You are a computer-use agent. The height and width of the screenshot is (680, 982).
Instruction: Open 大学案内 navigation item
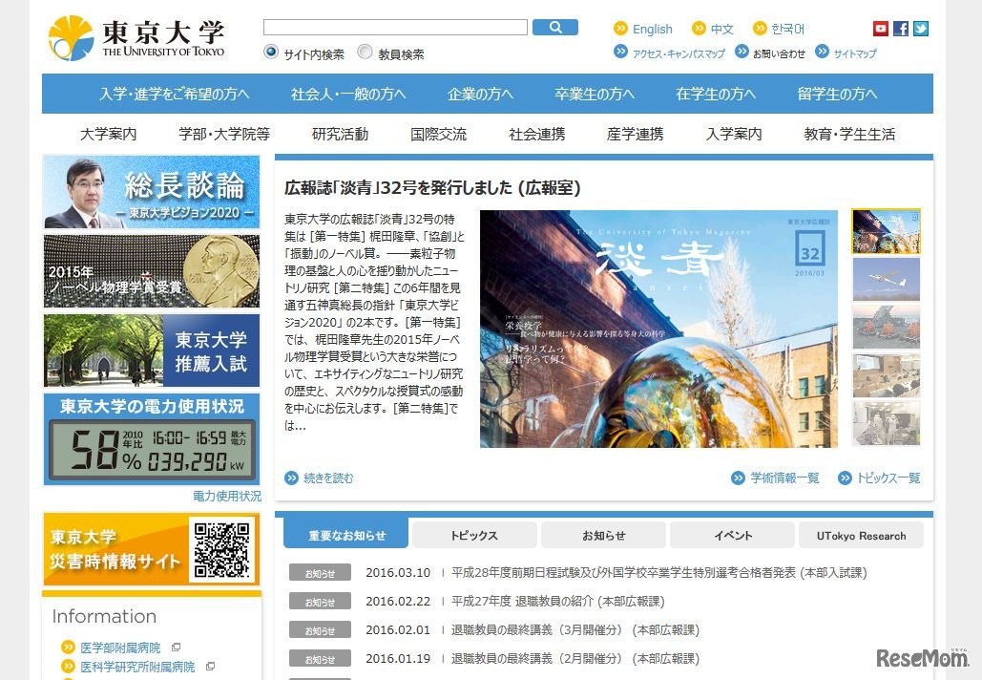click(x=109, y=134)
